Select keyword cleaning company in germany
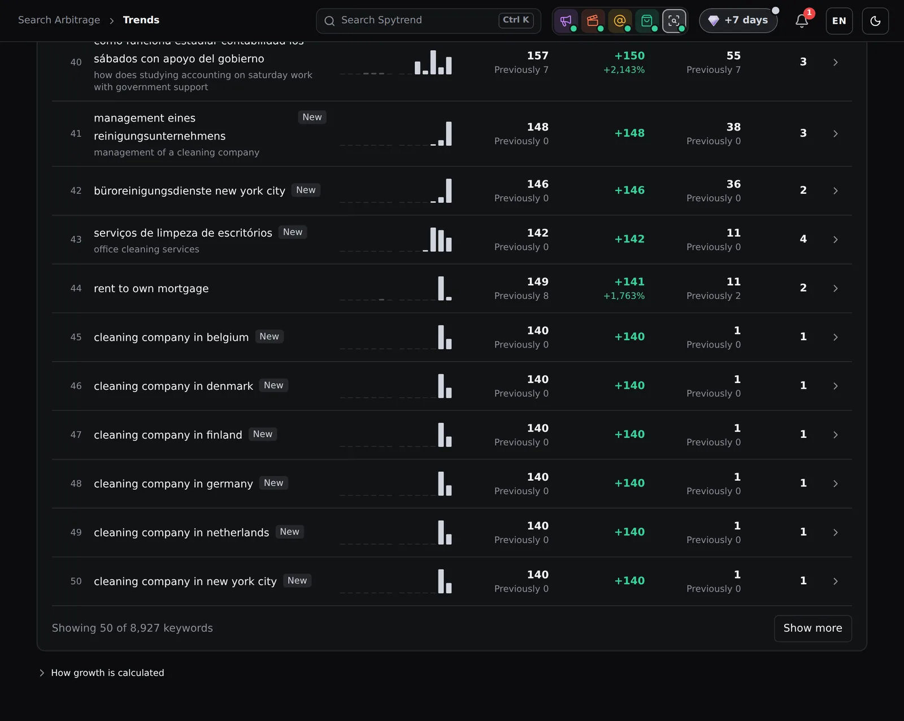The image size is (904, 721). click(x=173, y=484)
